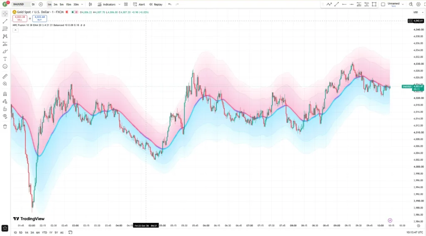Viewport: 426px width, 236px height.
Task: Open the Go to date calendar icon
Action: pos(70,232)
